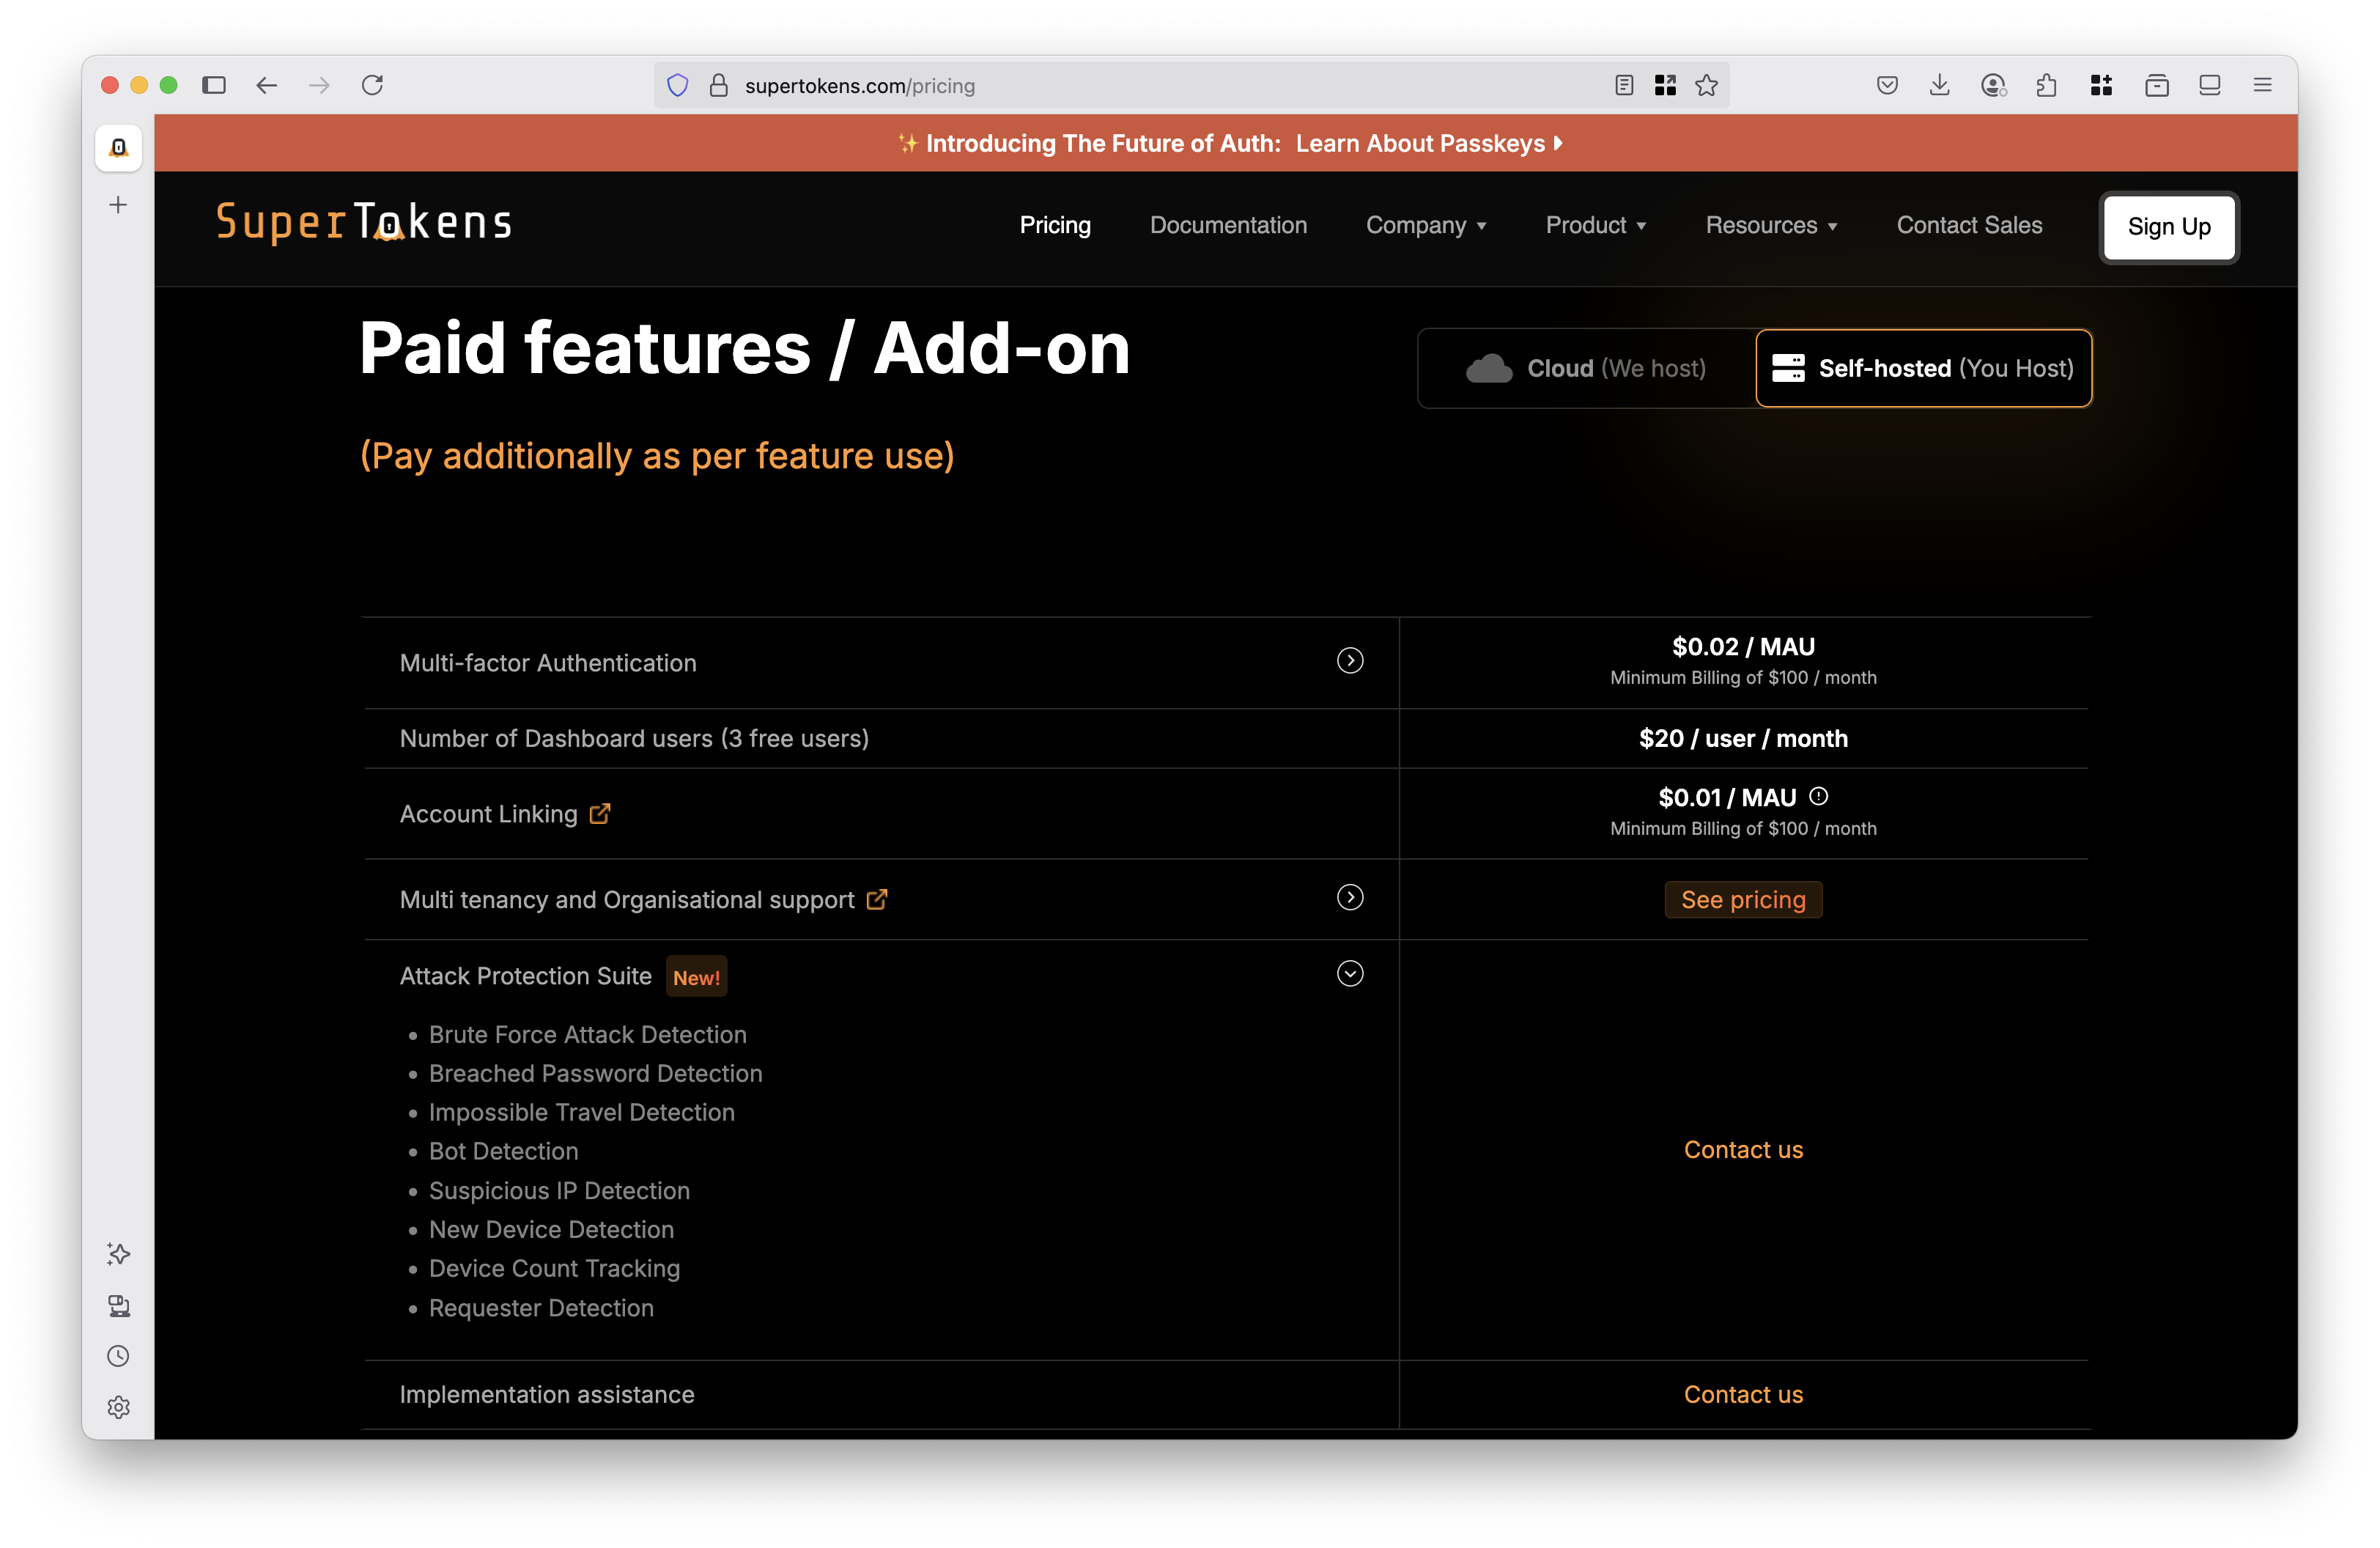Open reader view icon in address bar
The width and height of the screenshot is (2380, 1548).
[x=1624, y=86]
